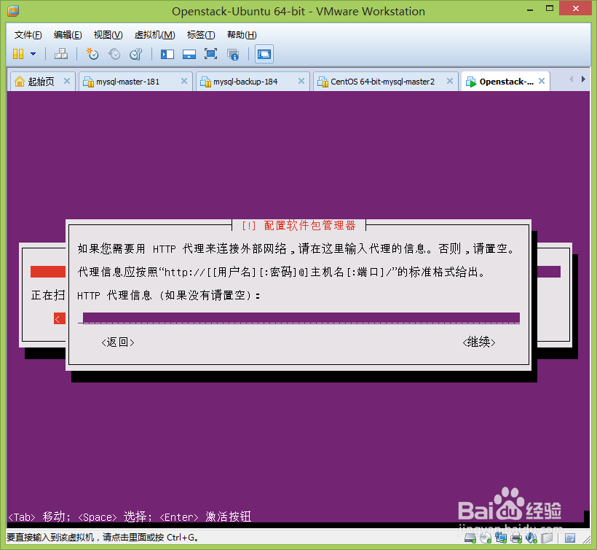Screen dimensions: 597x550
Task: Switch to the 起始页 tab
Action: click(41, 81)
